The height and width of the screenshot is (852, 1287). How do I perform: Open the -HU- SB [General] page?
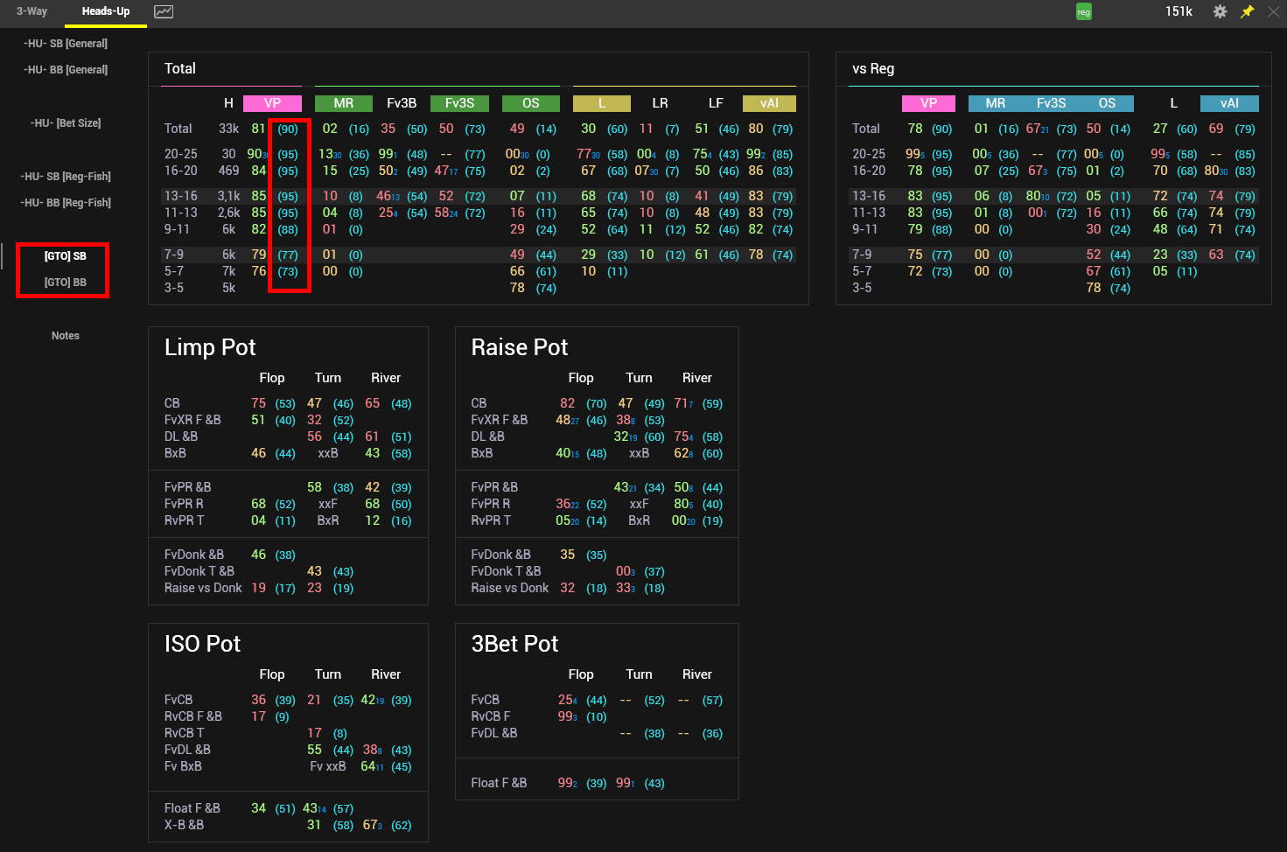coord(66,44)
